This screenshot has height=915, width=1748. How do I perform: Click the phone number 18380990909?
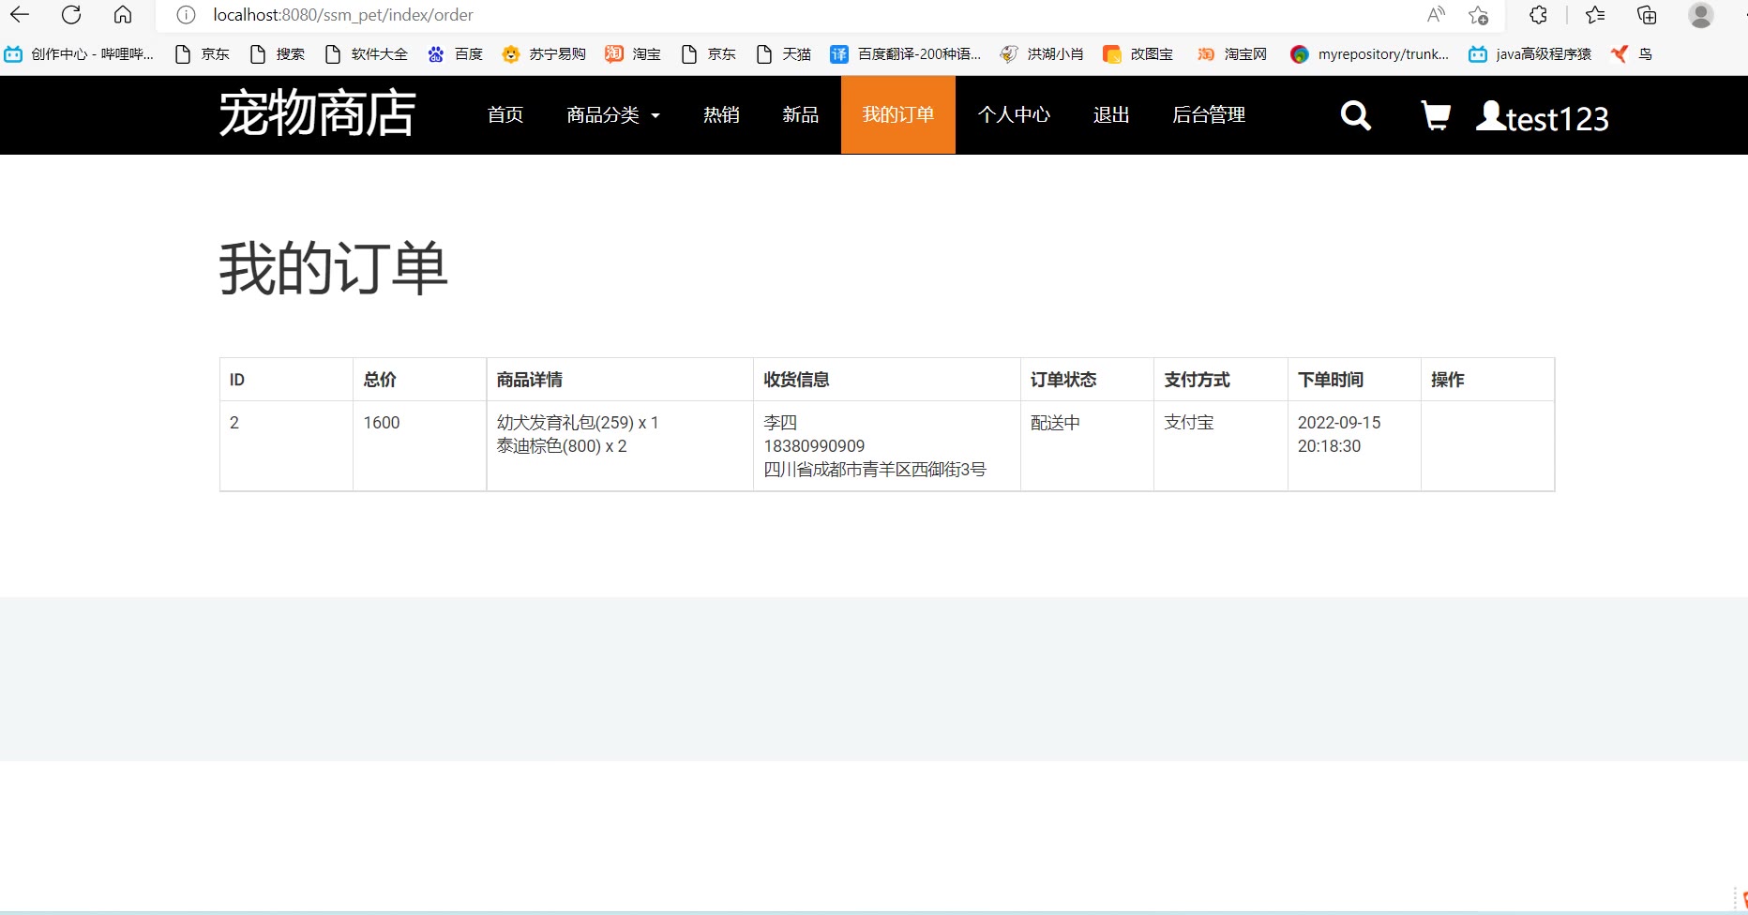[814, 446]
